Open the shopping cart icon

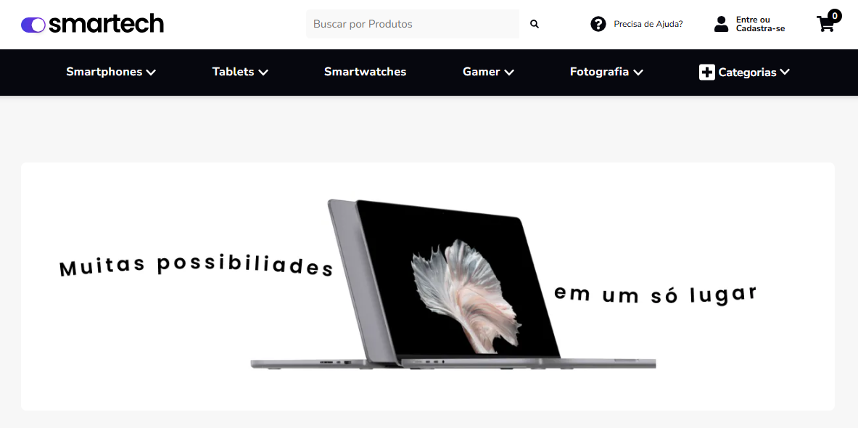[825, 24]
